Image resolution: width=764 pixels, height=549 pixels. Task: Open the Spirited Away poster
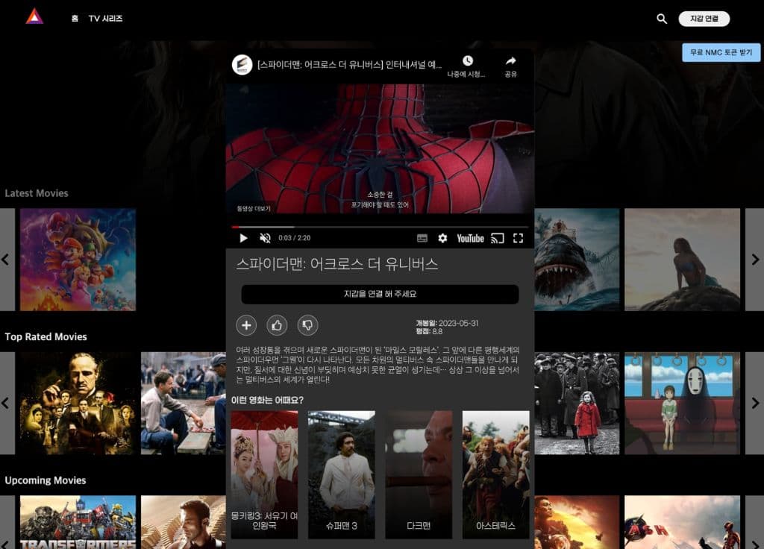tap(682, 404)
